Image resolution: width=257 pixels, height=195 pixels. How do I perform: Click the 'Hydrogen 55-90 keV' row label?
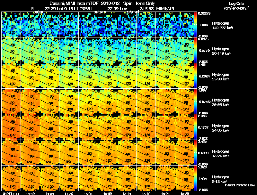pos(221,77)
